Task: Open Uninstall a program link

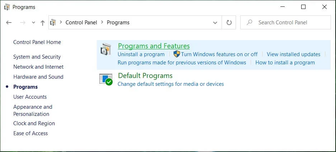Action: pos(141,54)
